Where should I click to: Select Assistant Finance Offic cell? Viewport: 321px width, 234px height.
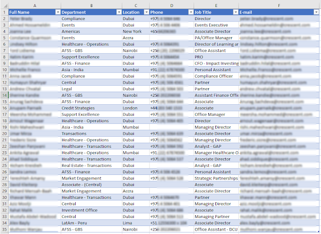coord(216,95)
